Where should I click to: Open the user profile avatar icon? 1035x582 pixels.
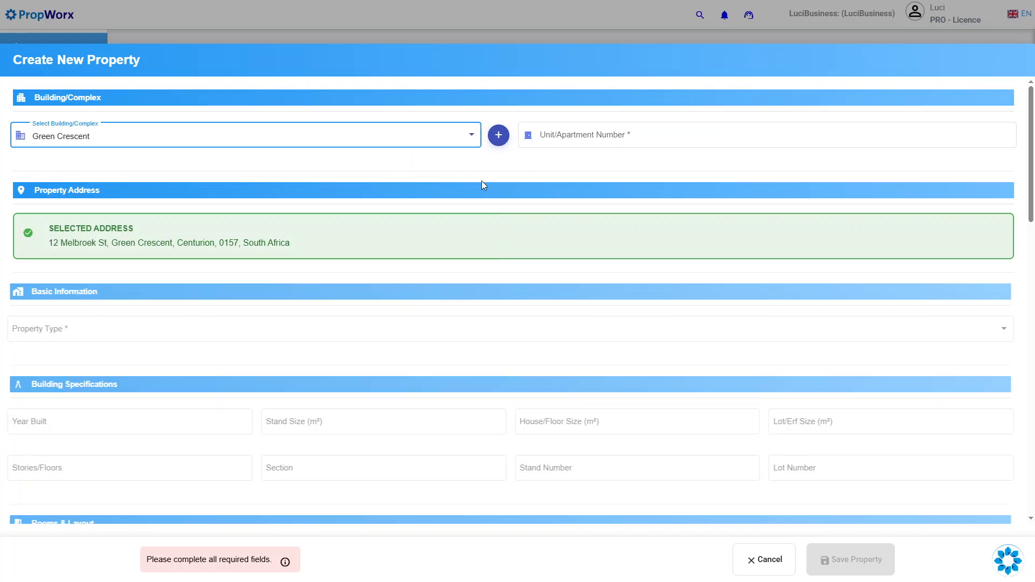click(x=915, y=11)
